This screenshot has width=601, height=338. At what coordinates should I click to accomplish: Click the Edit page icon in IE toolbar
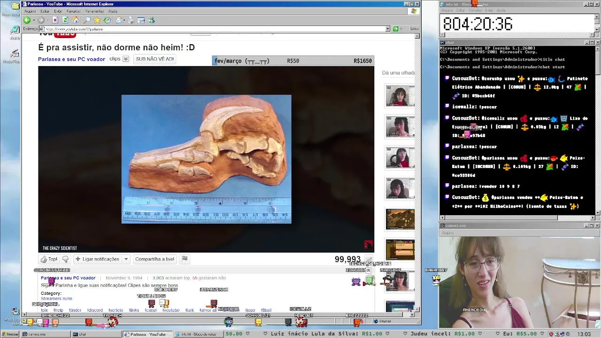141,20
